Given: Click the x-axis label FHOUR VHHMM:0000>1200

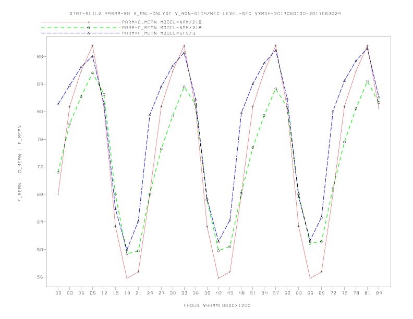Looking at the screenshot, I should (x=217, y=305).
